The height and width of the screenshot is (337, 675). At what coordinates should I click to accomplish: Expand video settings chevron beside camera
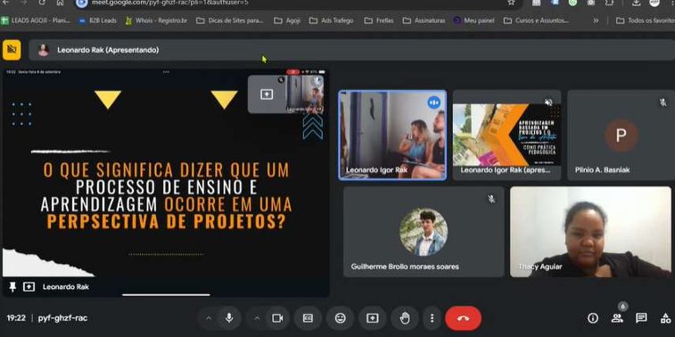[257, 318]
